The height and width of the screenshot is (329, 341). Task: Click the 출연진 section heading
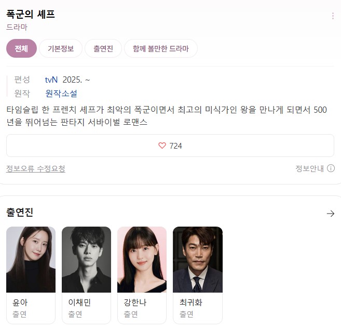(x=20, y=212)
